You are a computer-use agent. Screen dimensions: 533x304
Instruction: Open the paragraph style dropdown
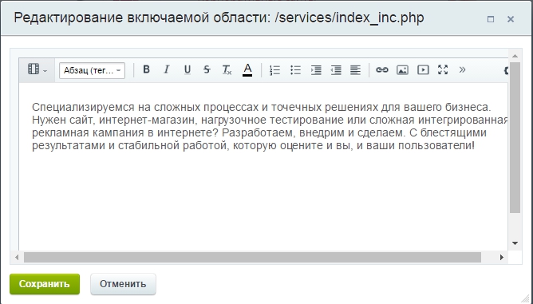point(92,70)
